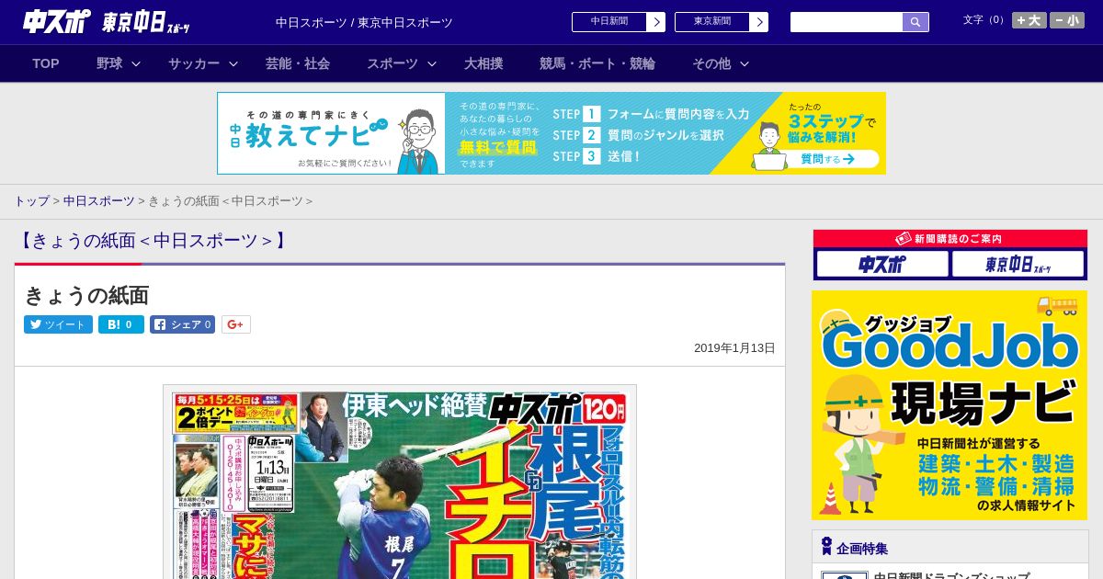Open 野球 menu
Image resolution: width=1103 pixels, height=579 pixels.
click(109, 63)
